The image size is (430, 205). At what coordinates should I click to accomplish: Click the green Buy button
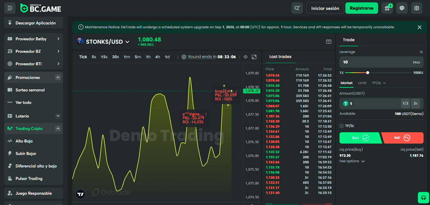pos(360,138)
